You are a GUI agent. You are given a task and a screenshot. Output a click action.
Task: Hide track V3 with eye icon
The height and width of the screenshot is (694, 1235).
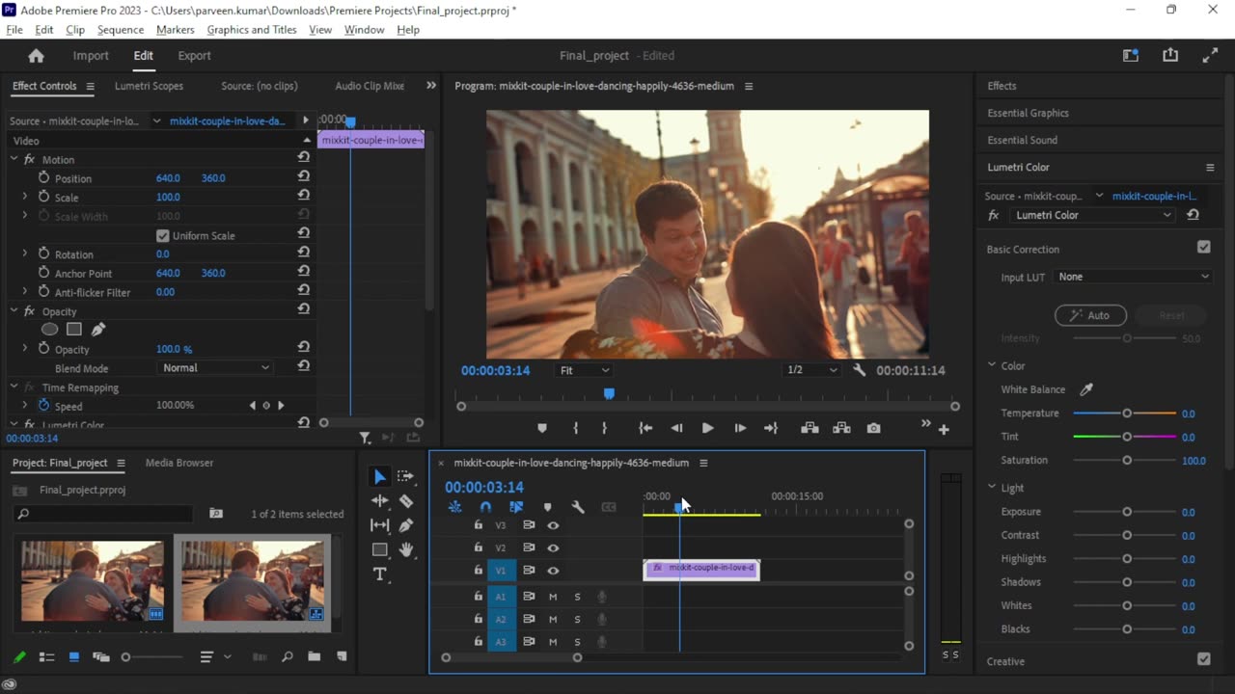coord(553,525)
